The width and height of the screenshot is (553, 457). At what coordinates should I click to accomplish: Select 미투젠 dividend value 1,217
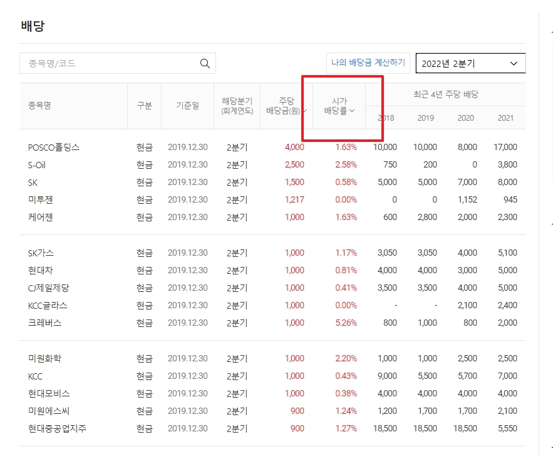pos(294,199)
